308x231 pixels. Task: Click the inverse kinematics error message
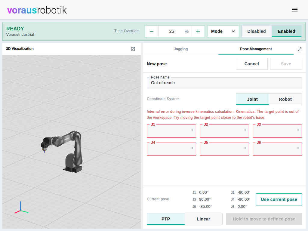click(x=223, y=115)
